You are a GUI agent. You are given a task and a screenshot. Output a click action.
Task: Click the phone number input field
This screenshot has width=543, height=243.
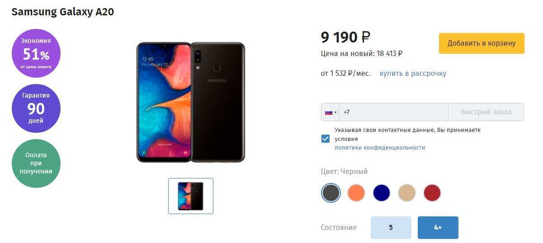(394, 112)
